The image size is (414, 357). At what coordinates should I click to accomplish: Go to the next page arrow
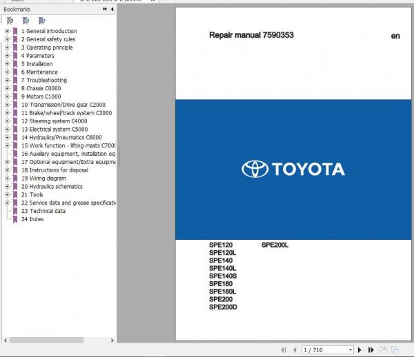pos(359,350)
